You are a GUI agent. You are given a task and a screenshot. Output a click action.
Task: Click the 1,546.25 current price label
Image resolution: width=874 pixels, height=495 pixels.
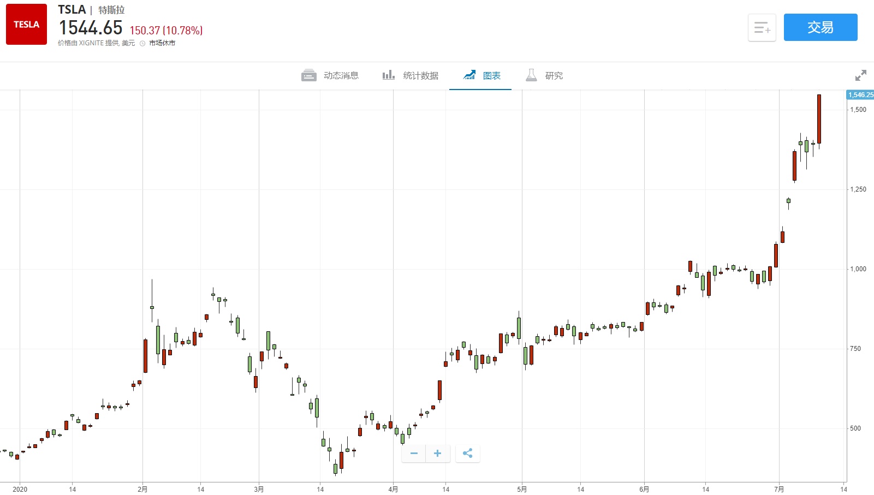(860, 95)
